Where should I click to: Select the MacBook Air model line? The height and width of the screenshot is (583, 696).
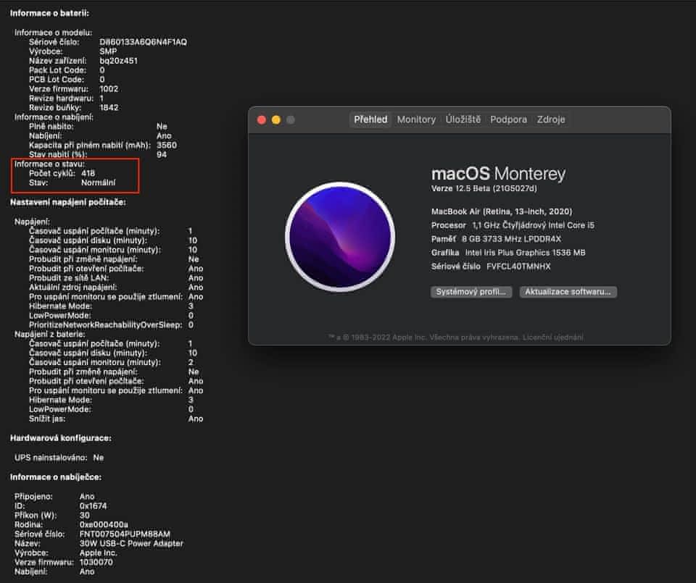pos(502,211)
